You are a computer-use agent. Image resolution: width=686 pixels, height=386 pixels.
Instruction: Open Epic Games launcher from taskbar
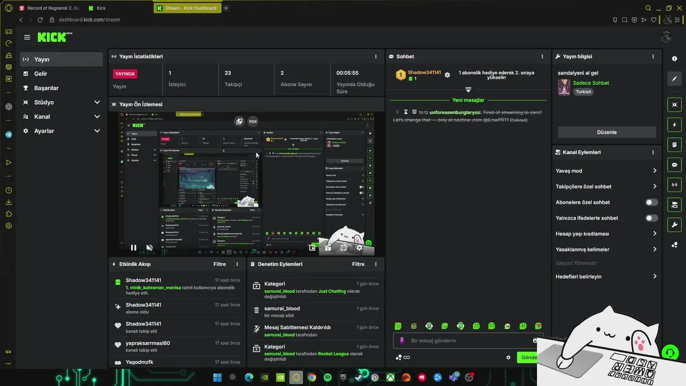tap(344, 377)
